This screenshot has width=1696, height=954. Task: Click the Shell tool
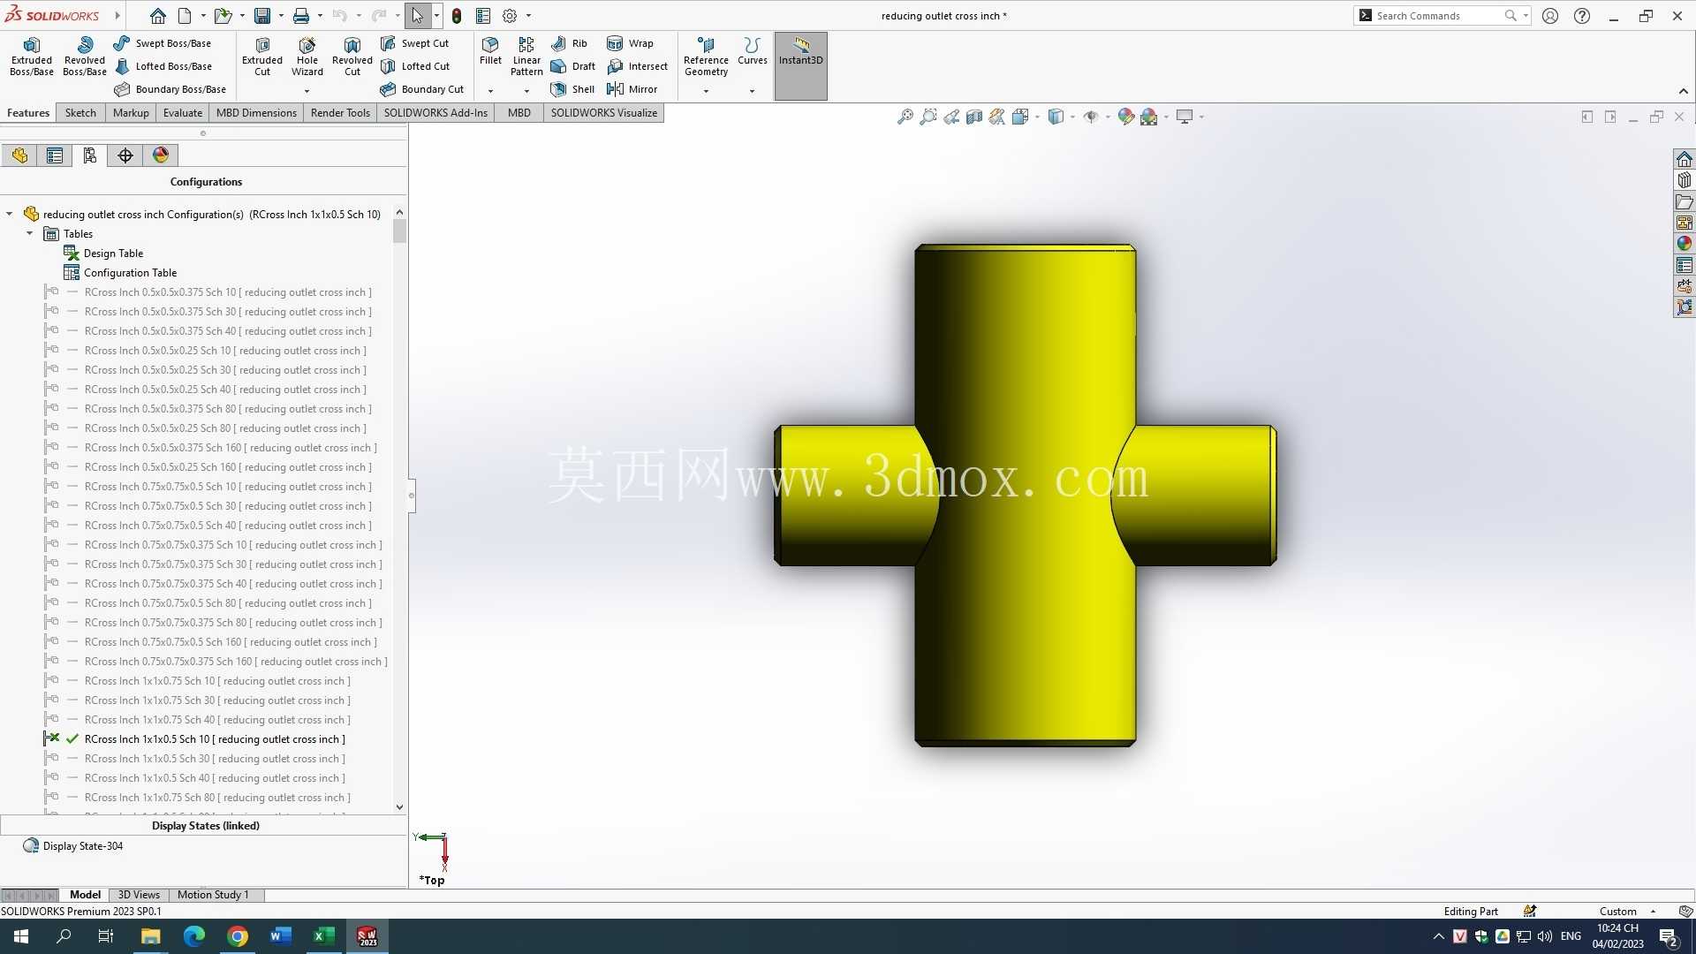(572, 89)
